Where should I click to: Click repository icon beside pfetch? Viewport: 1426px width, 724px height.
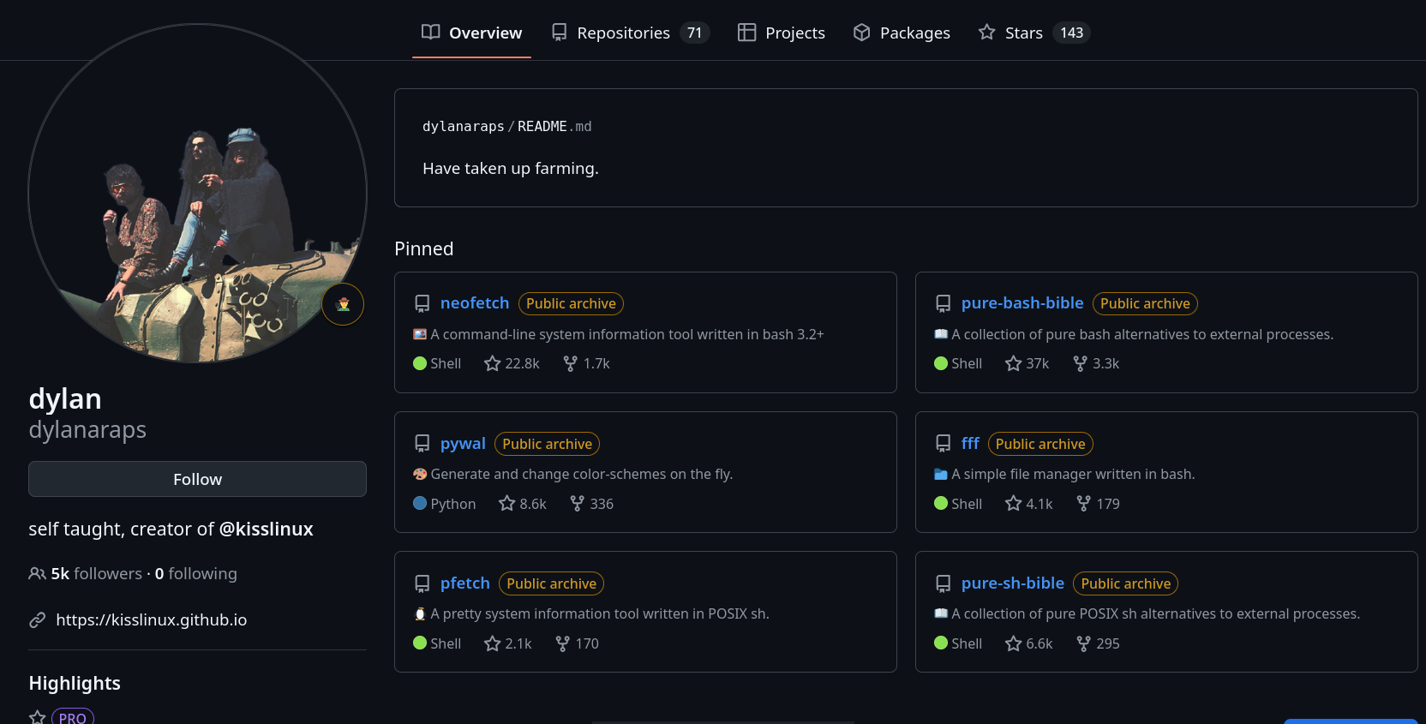point(422,583)
